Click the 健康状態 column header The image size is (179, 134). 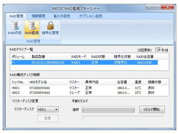pos(156,82)
